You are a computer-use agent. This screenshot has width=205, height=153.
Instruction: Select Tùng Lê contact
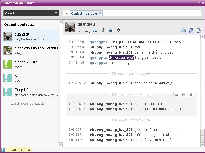pos(30,92)
